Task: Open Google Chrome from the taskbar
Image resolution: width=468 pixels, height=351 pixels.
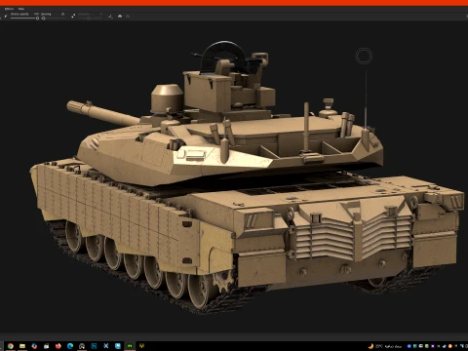Action: click(11, 346)
